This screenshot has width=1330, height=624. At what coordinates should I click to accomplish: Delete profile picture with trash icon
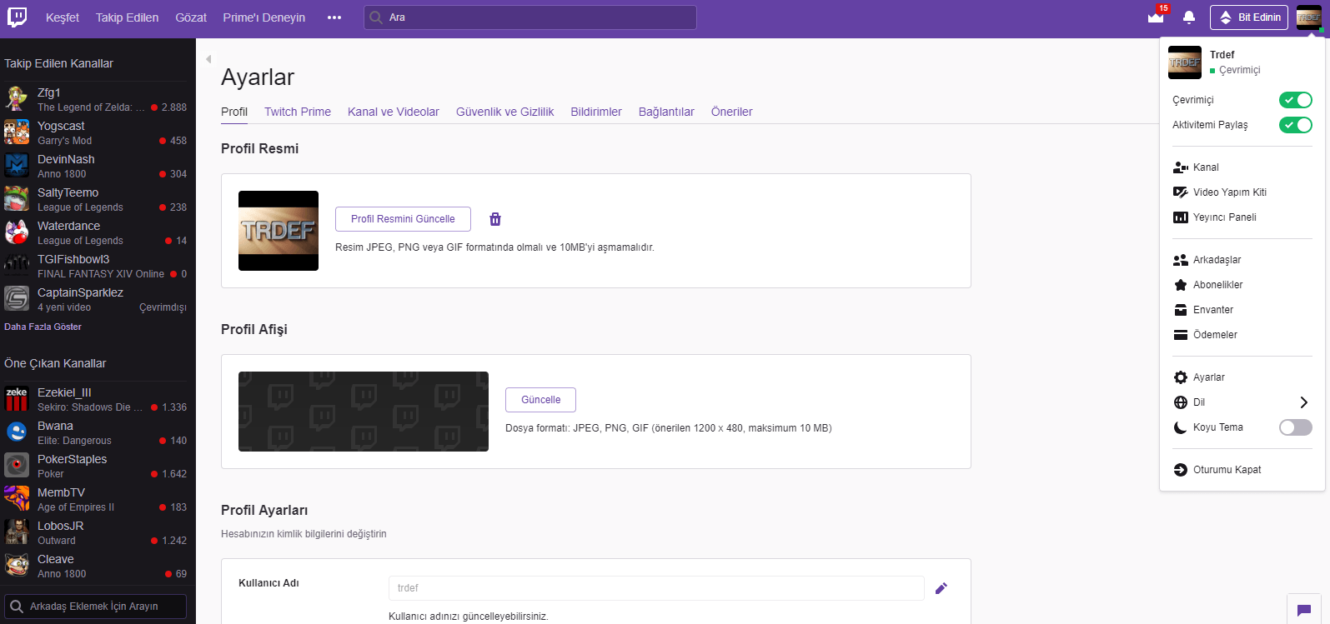point(495,219)
